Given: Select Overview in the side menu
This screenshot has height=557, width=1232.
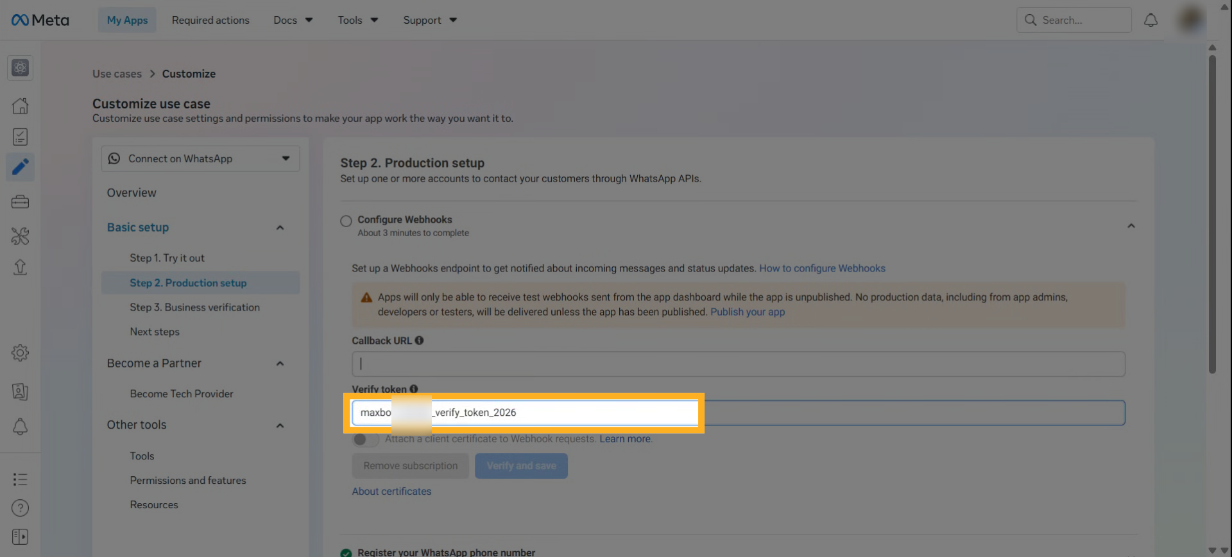Looking at the screenshot, I should (x=132, y=193).
